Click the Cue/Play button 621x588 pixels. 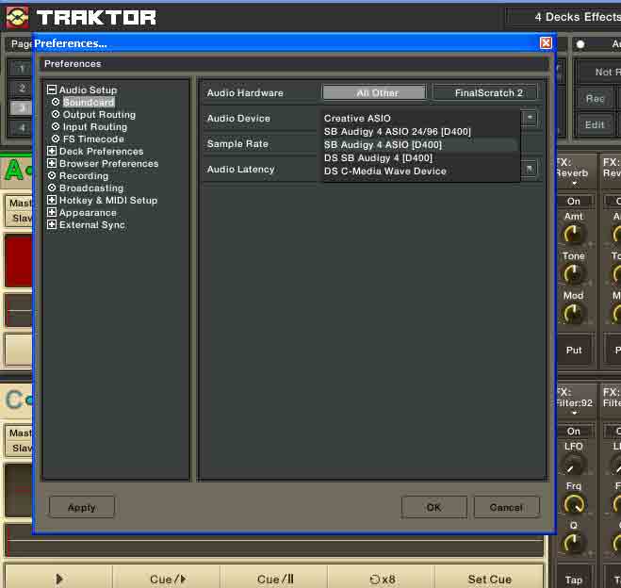click(167, 579)
